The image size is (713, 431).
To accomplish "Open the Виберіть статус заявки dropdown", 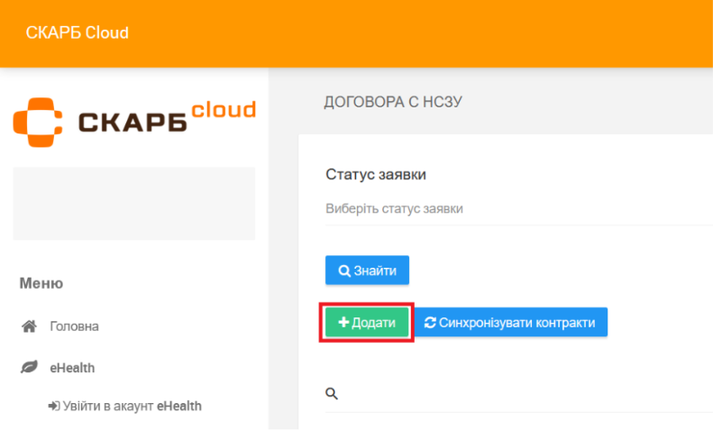I will pos(505,209).
